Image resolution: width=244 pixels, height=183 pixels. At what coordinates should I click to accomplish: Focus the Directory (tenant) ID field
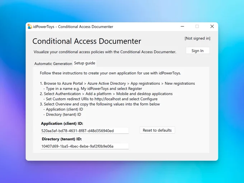[85, 146]
